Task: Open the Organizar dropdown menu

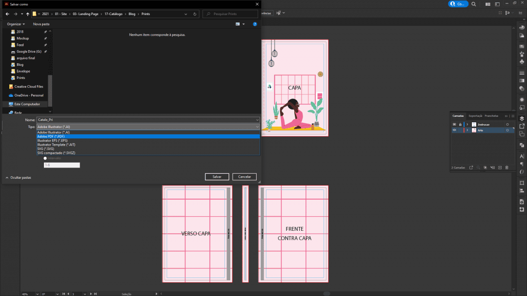Action: tap(16, 24)
